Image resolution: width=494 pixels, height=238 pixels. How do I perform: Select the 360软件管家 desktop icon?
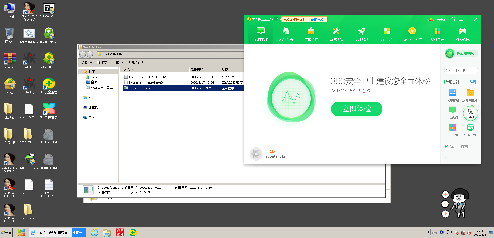[x=49, y=111]
